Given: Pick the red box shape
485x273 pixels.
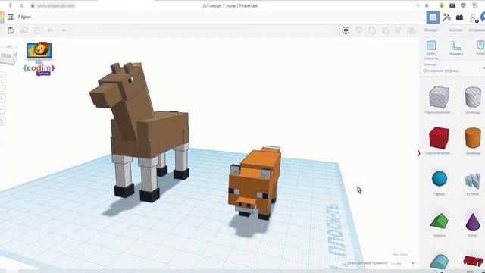Looking at the screenshot, I should tap(439, 138).
